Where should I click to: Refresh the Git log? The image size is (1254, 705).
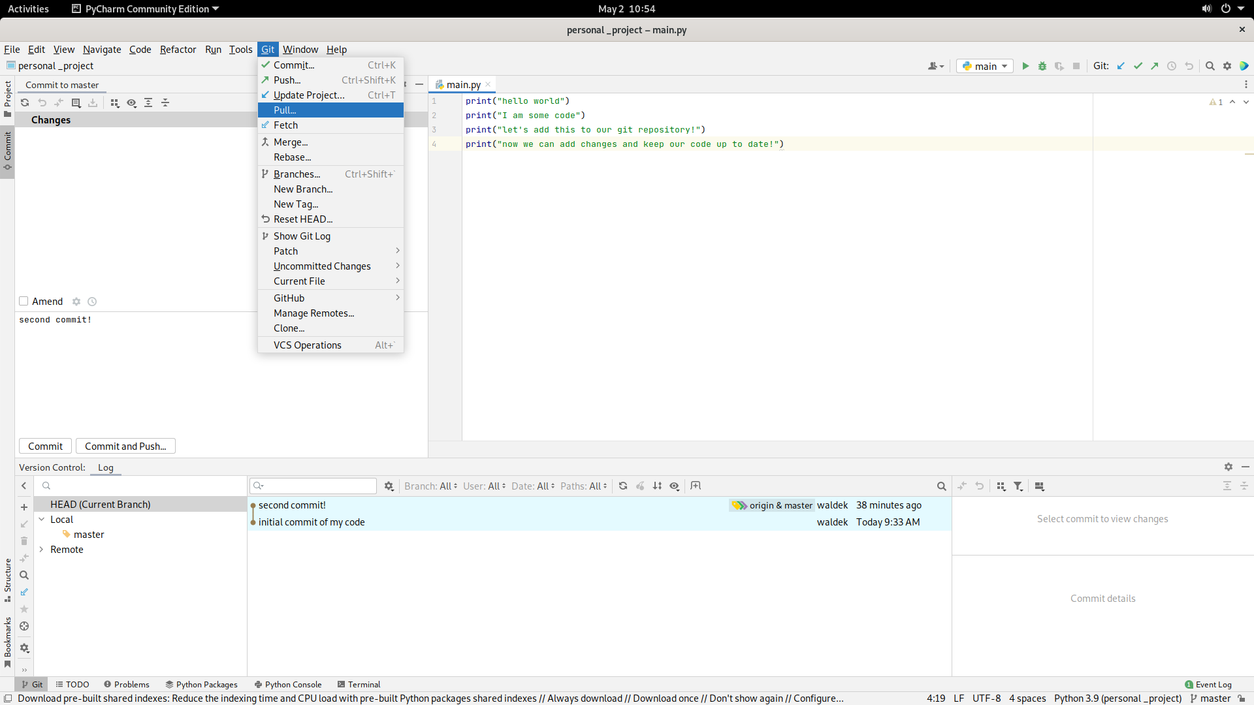[623, 486]
